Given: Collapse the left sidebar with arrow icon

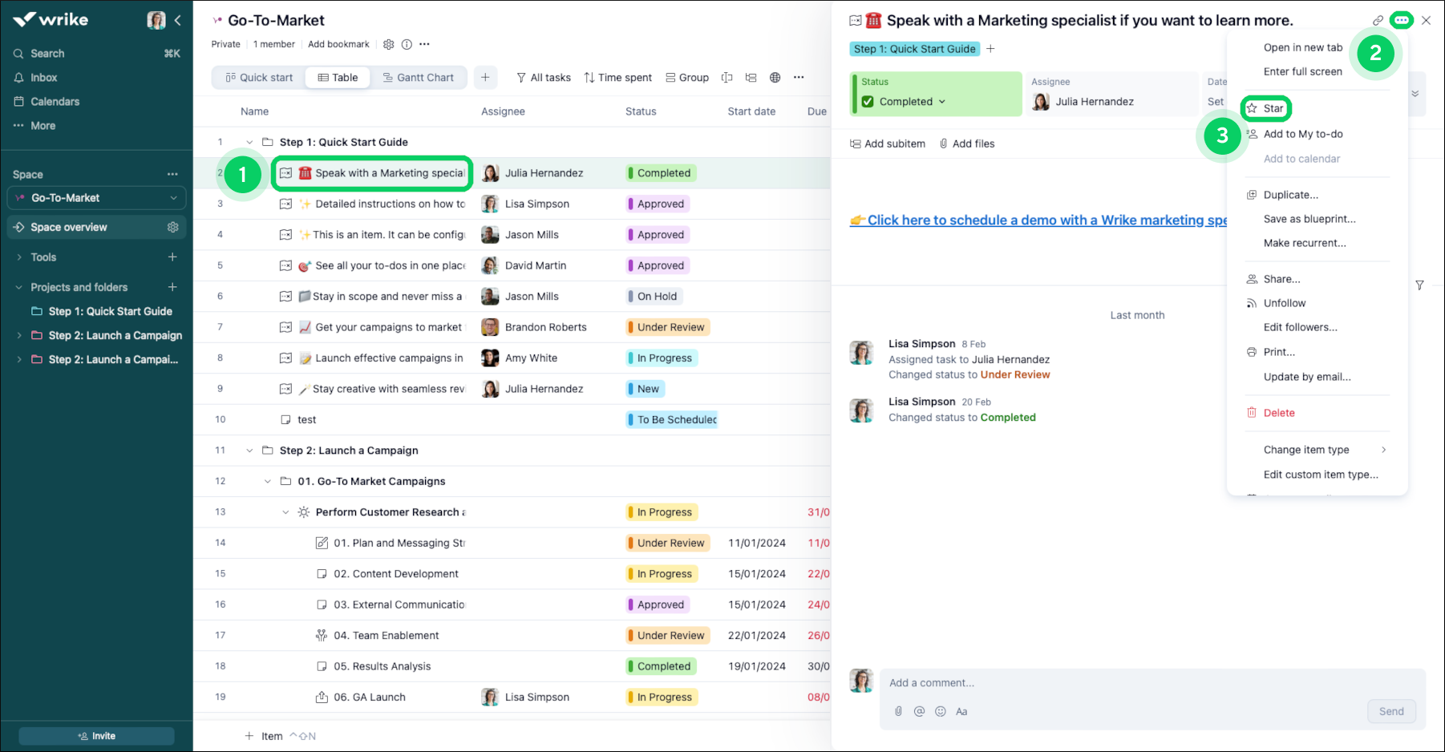Looking at the screenshot, I should coord(178,20).
